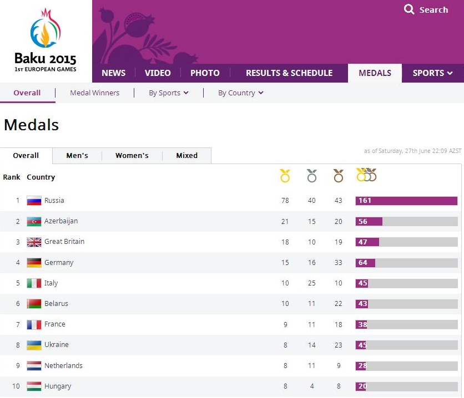Click Russia's 161 total medals bar
The image size is (464, 398).
(406, 201)
